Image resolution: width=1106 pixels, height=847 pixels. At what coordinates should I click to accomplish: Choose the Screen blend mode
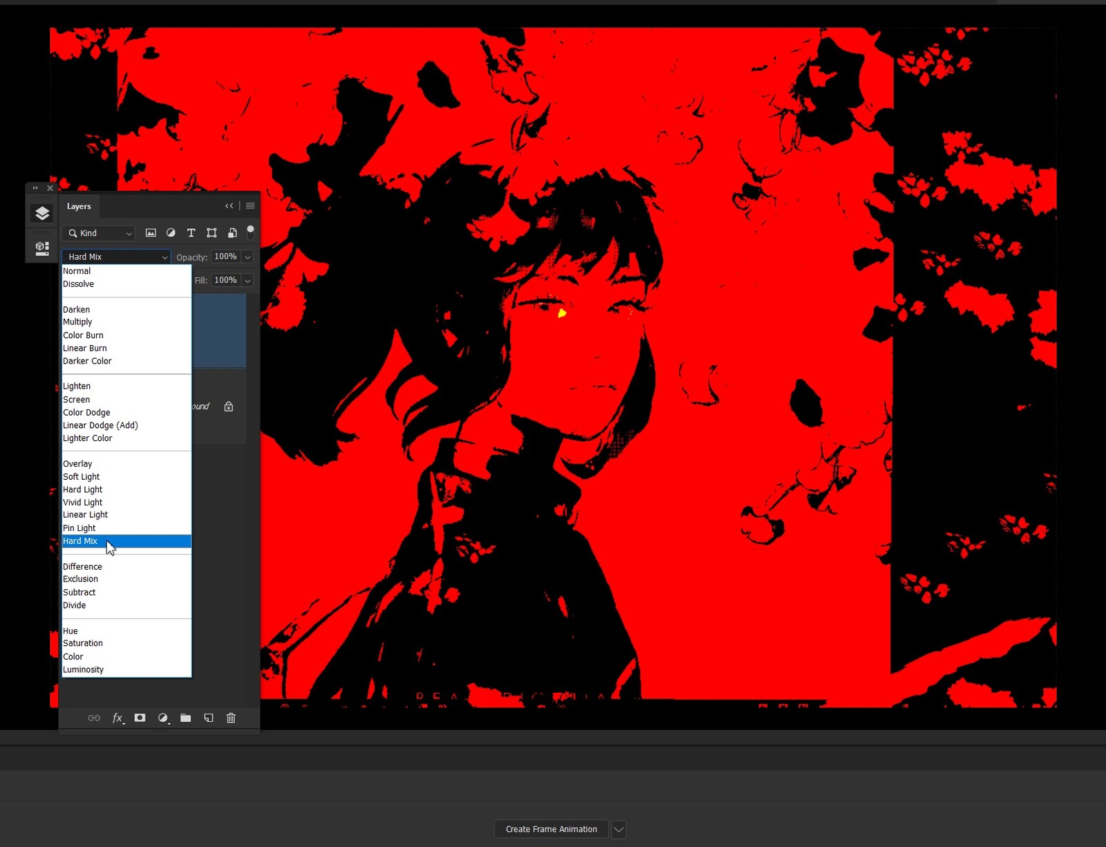click(x=126, y=400)
